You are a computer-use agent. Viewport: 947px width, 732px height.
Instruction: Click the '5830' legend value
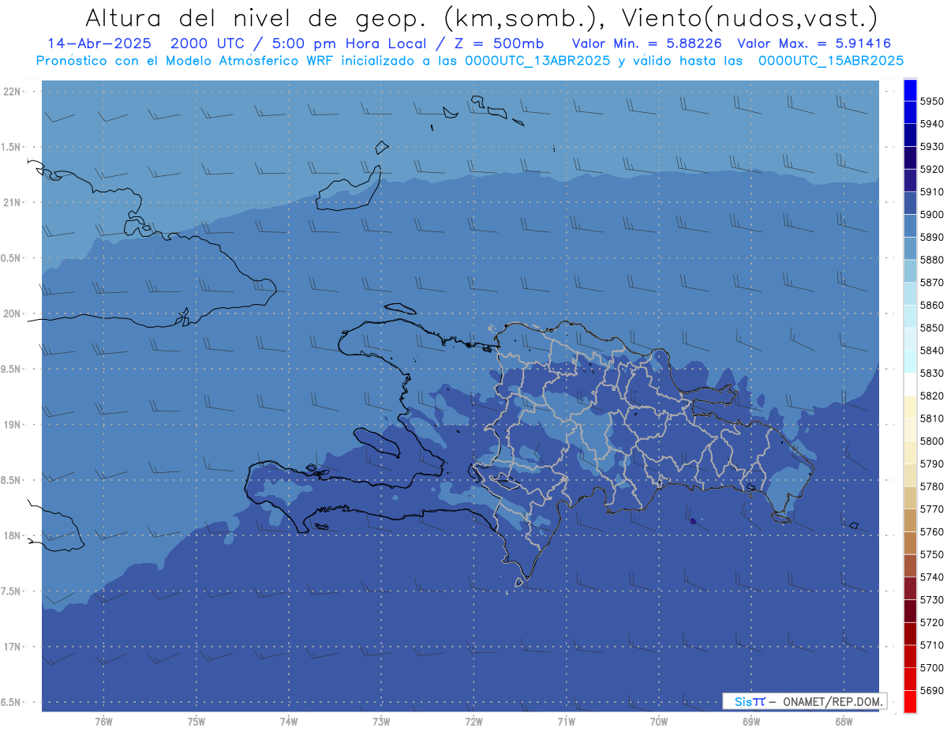tap(931, 373)
